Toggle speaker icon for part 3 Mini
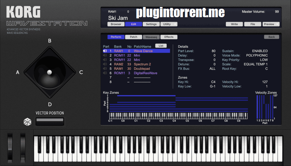Viewport: 291px width, 166px height. (x=105, y=60)
